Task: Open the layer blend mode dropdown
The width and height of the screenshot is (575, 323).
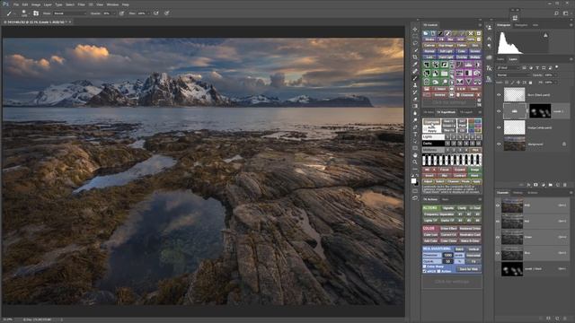Action: coord(513,75)
